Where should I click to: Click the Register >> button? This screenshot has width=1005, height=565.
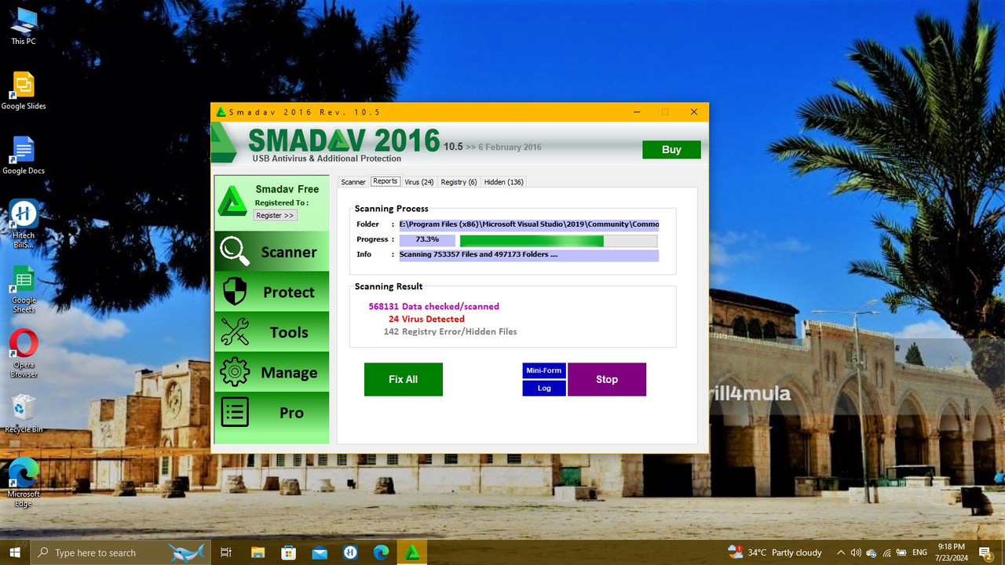point(275,215)
